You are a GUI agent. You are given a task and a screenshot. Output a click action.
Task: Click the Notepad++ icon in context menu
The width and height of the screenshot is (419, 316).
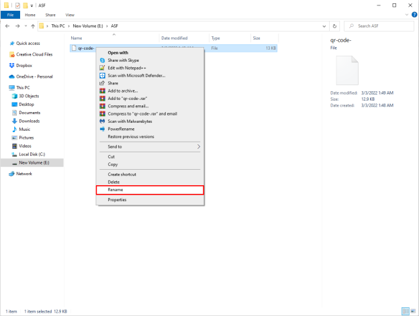tap(102, 68)
